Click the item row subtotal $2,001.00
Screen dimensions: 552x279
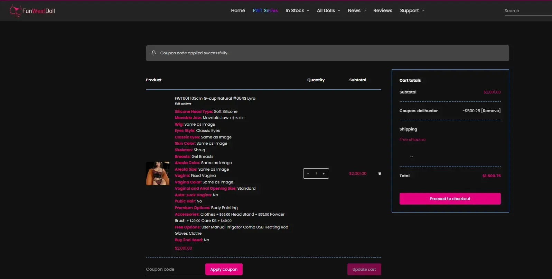[x=358, y=173]
